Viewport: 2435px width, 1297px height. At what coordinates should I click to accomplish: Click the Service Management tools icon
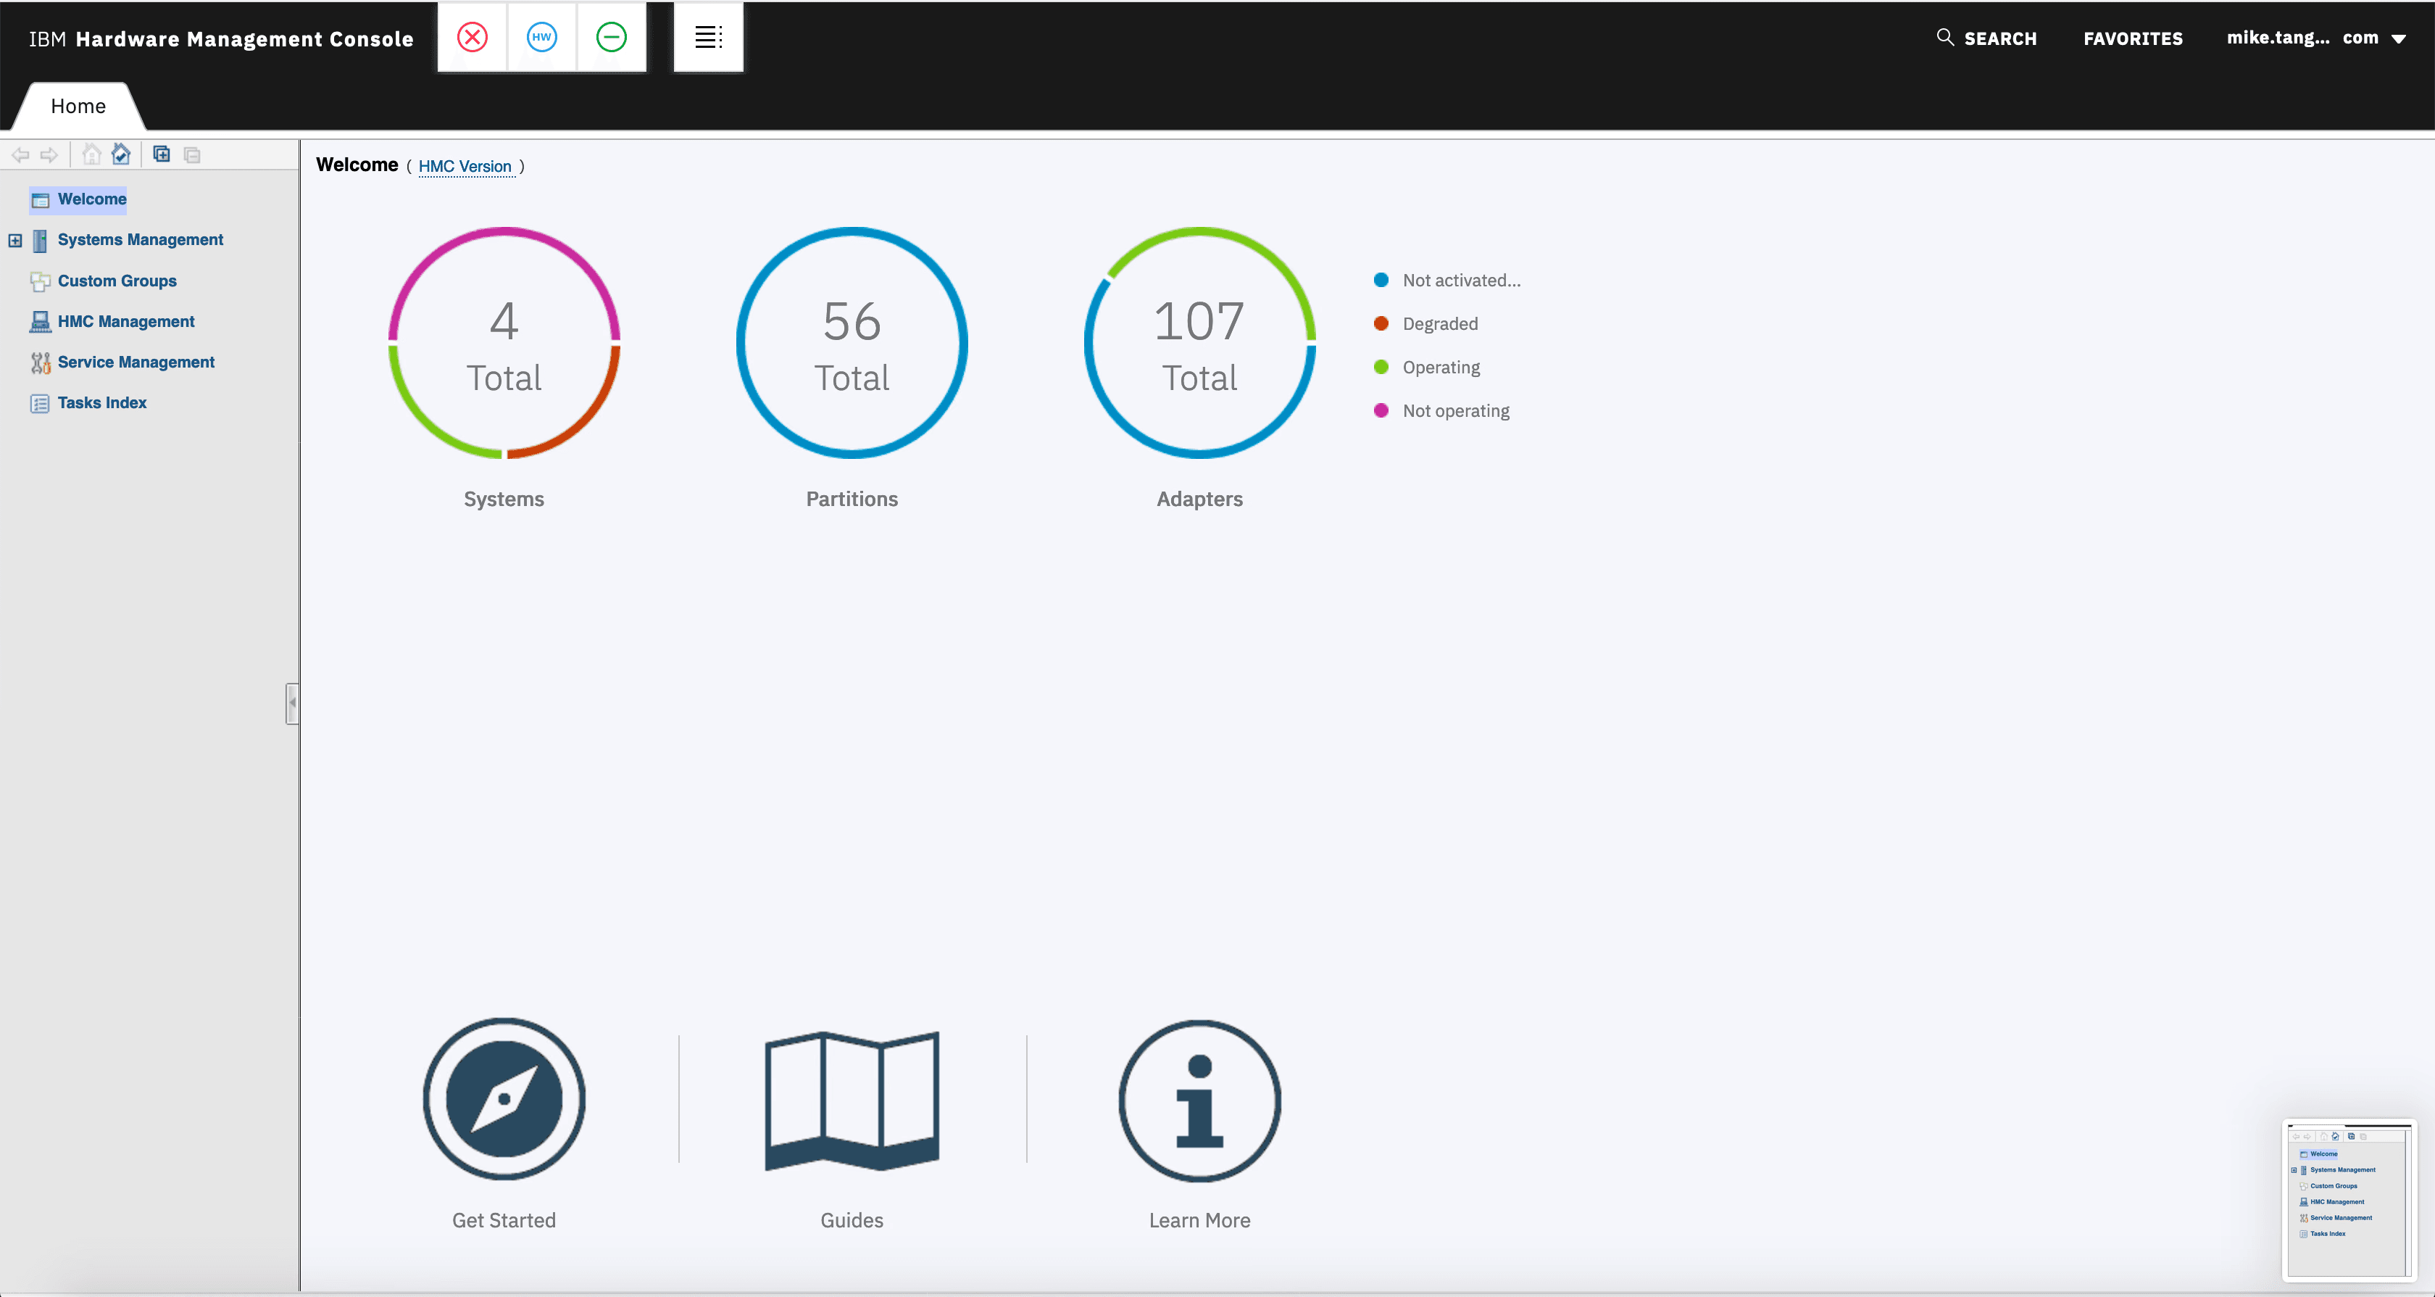40,363
